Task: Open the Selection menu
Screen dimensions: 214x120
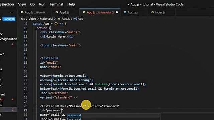Action: (x=7, y=4)
